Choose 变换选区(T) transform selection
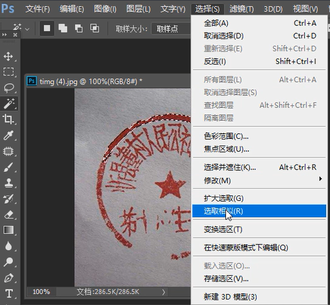The height and width of the screenshot is (305, 330). [259, 229]
